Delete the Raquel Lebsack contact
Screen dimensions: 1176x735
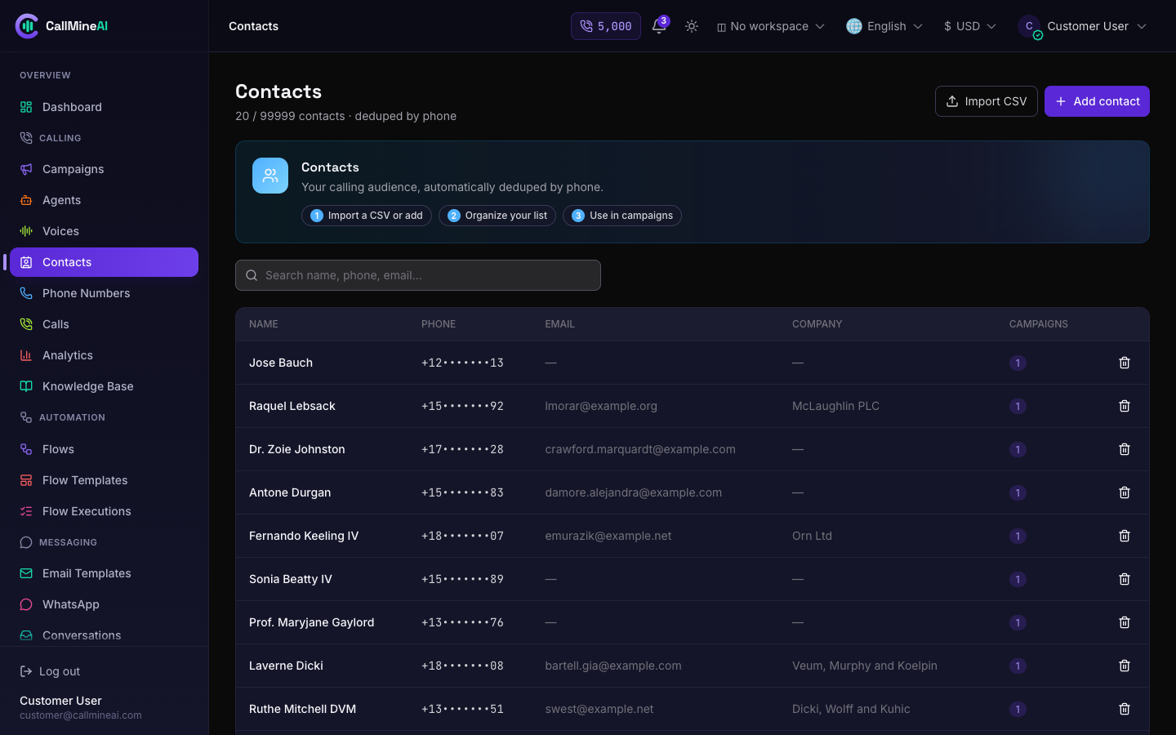[x=1125, y=406]
